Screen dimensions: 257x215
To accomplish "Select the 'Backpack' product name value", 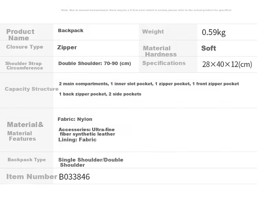I will (71, 30).
